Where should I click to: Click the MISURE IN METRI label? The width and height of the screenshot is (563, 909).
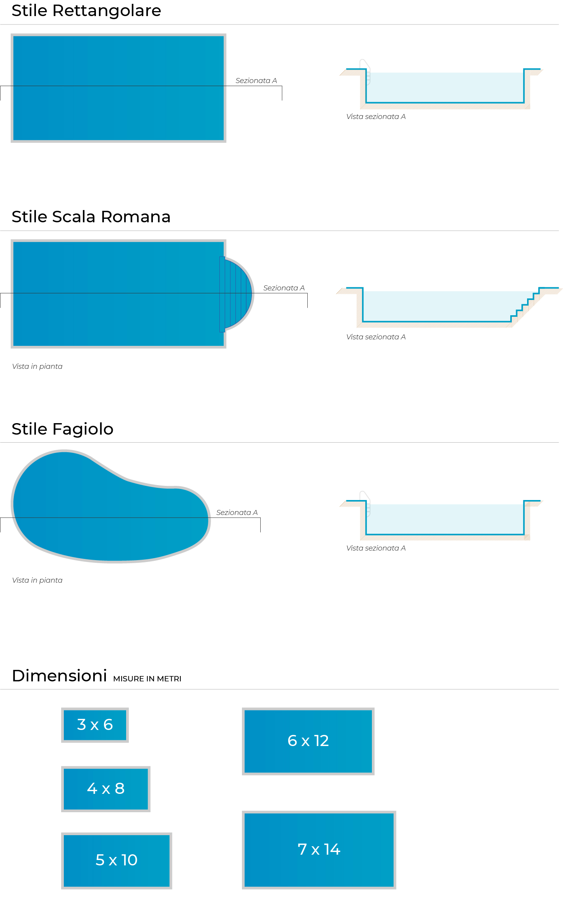click(147, 679)
